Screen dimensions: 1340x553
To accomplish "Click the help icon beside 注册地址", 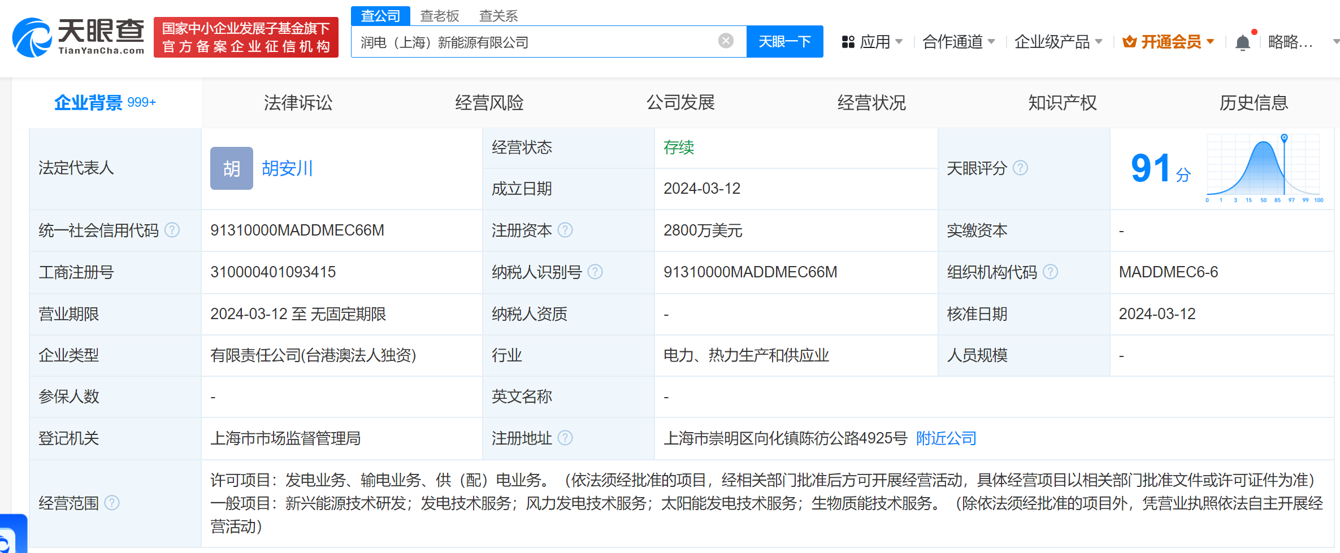I will 565,438.
